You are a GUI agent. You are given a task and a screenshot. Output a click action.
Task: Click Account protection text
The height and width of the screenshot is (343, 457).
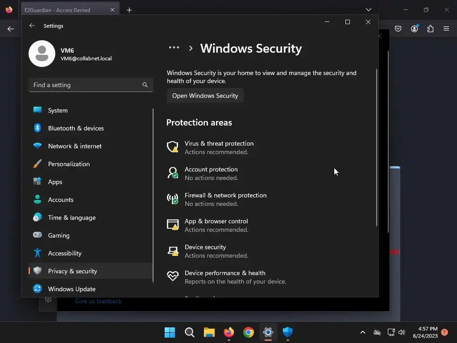click(211, 169)
